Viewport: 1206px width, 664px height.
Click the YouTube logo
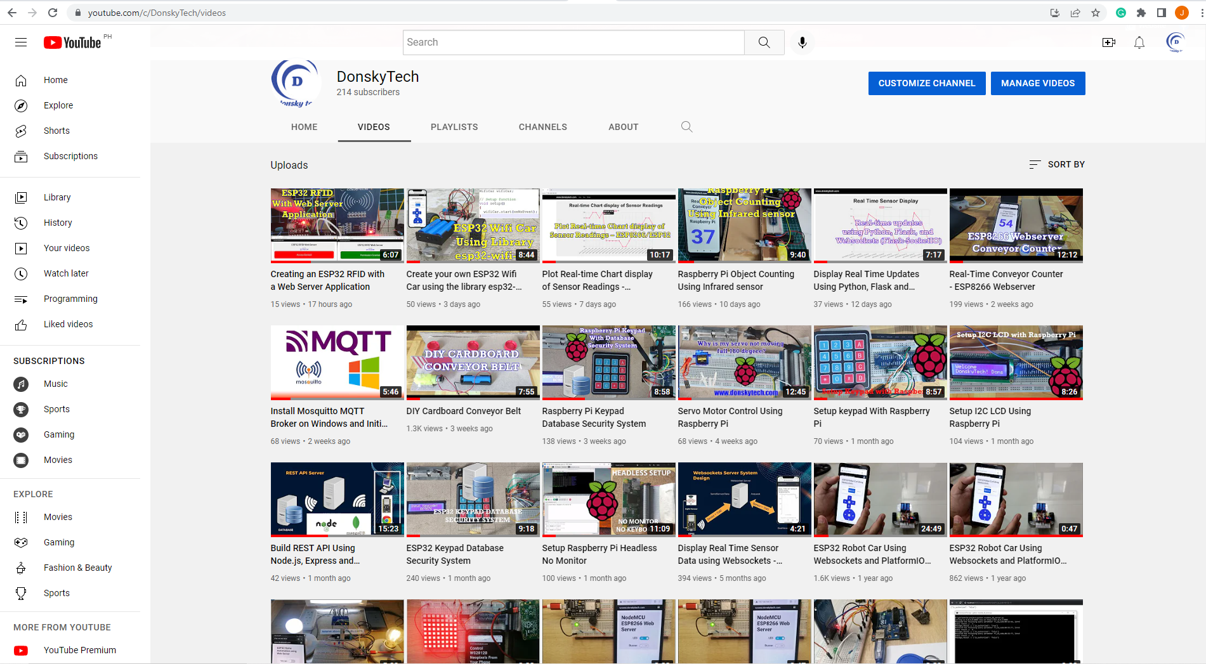(72, 42)
